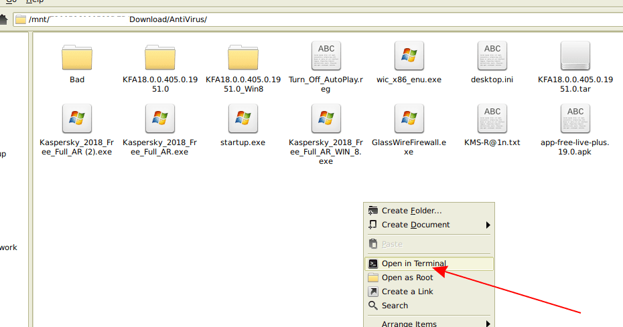Open Create Document submenu
The image size is (623, 327).
click(x=429, y=225)
